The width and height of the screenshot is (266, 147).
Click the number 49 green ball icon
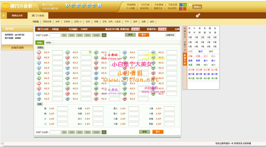tap(153, 93)
